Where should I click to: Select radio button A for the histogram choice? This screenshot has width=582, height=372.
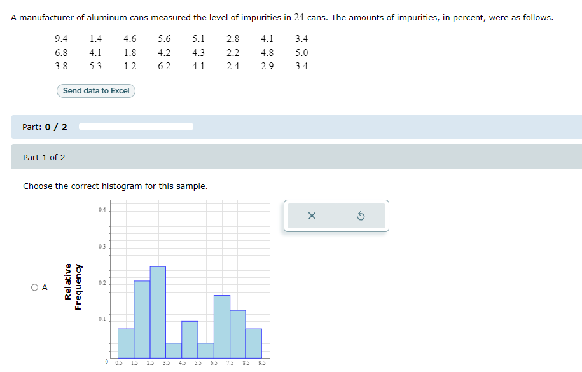point(34,287)
